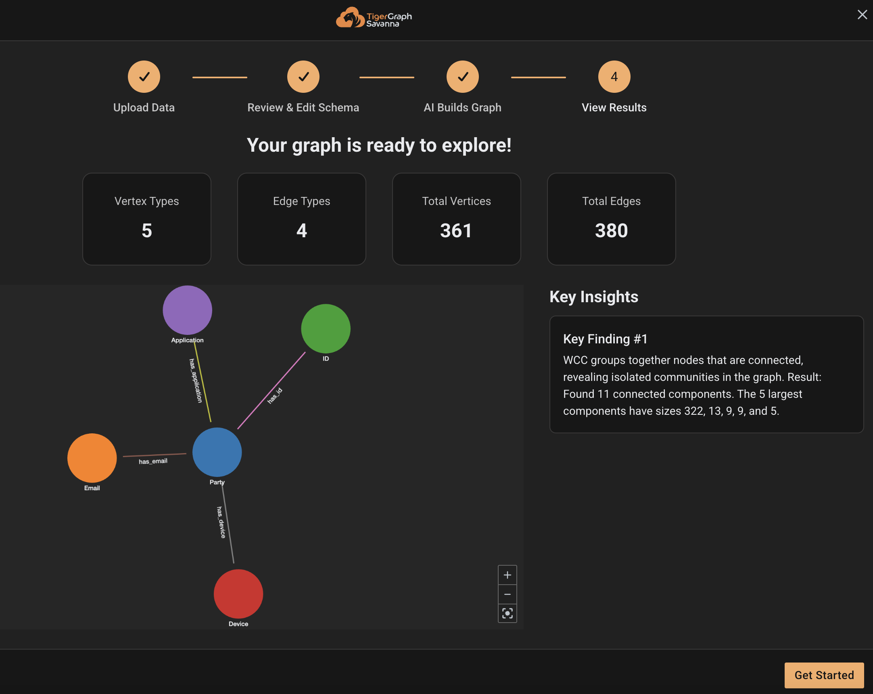
Task: Click the zoom out minus button
Action: tap(507, 594)
